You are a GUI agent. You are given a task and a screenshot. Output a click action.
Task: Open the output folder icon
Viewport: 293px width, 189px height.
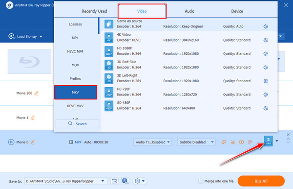[x=114, y=181]
